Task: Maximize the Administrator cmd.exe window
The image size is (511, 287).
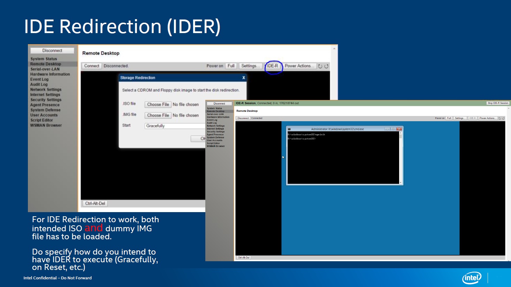Action: (x=393, y=129)
